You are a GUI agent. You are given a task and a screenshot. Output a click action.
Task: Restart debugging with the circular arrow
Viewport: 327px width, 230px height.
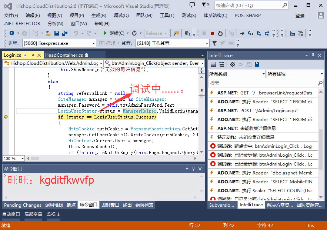[220, 33]
